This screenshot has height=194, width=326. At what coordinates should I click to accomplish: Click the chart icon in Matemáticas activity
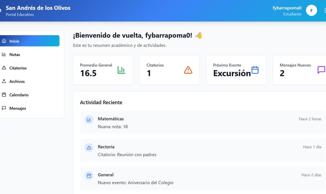89,120
